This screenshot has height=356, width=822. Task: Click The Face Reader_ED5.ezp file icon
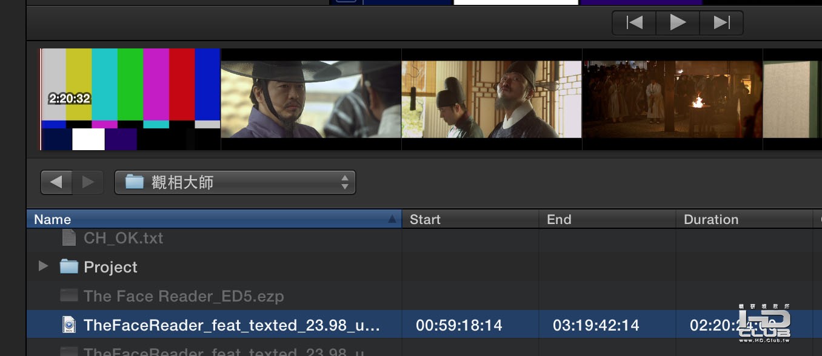[x=69, y=295]
